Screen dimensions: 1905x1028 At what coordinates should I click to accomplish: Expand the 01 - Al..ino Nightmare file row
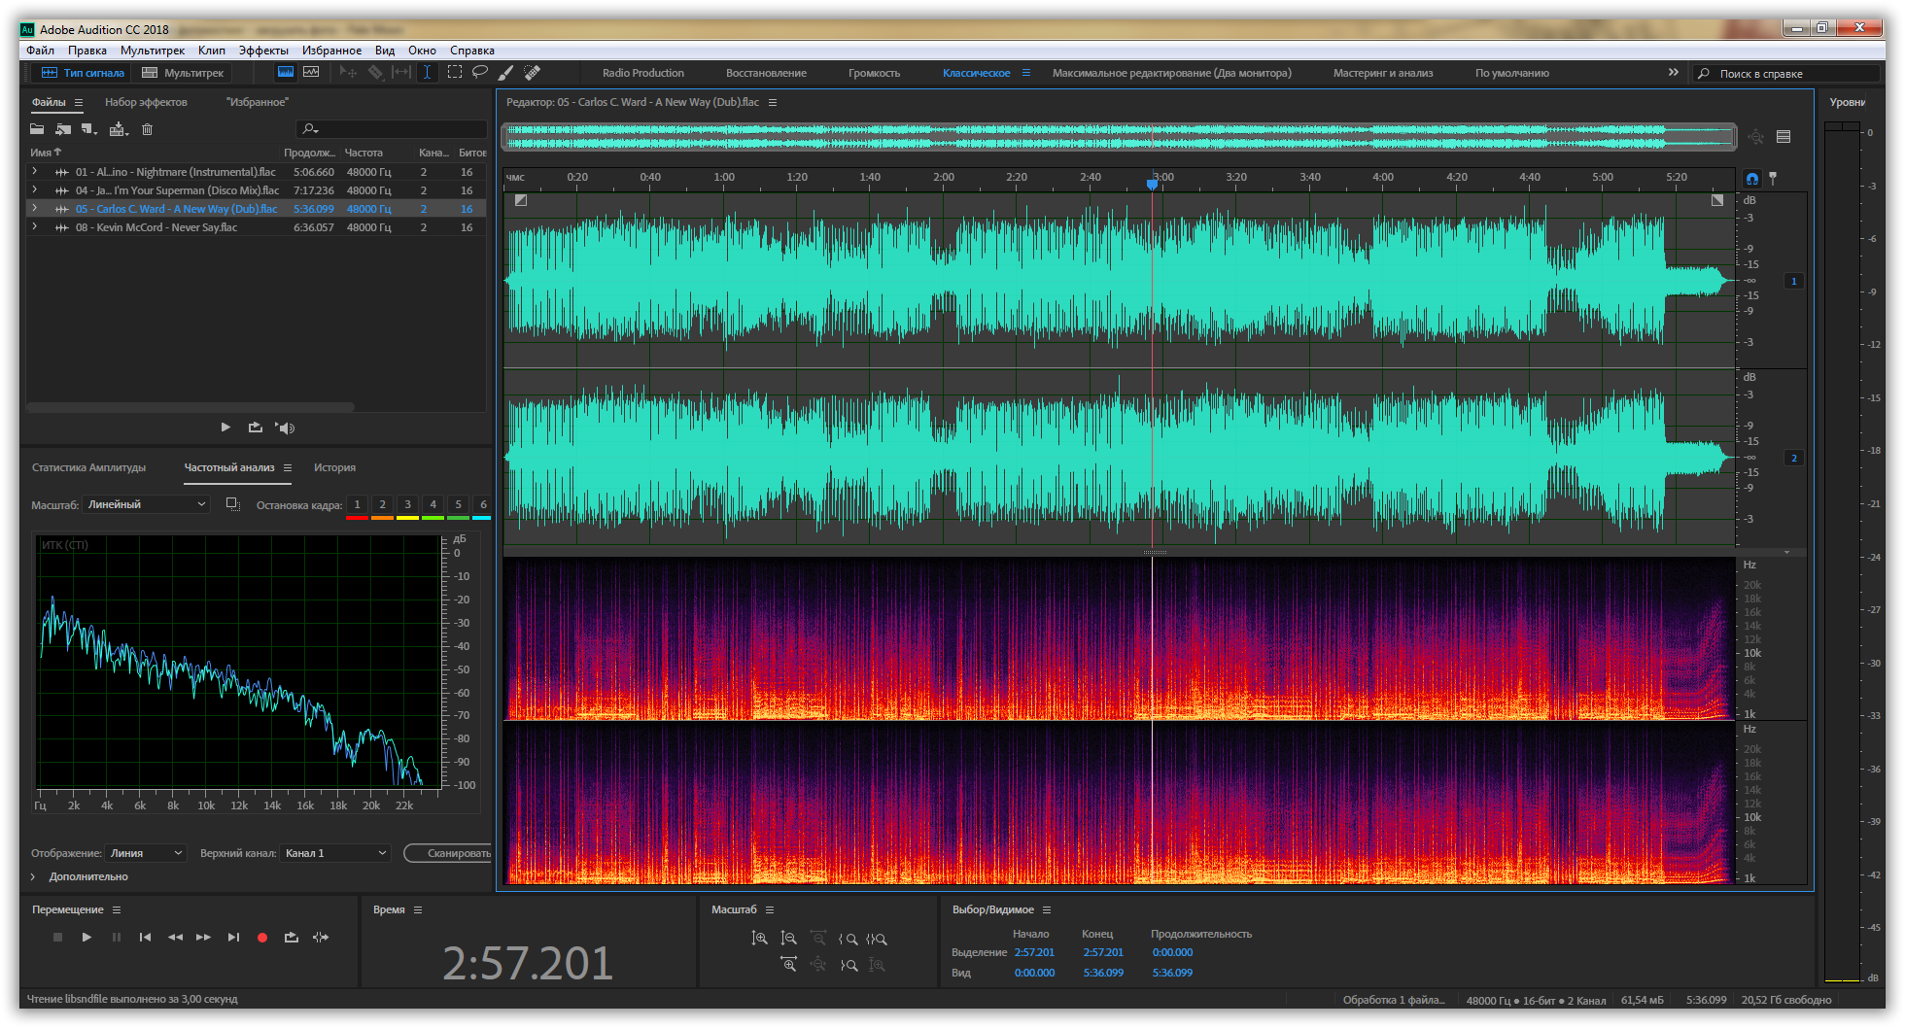click(x=35, y=172)
